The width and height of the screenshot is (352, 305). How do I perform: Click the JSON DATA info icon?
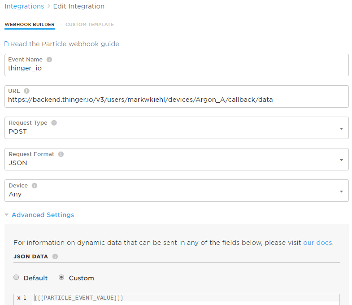pyautogui.click(x=55, y=257)
